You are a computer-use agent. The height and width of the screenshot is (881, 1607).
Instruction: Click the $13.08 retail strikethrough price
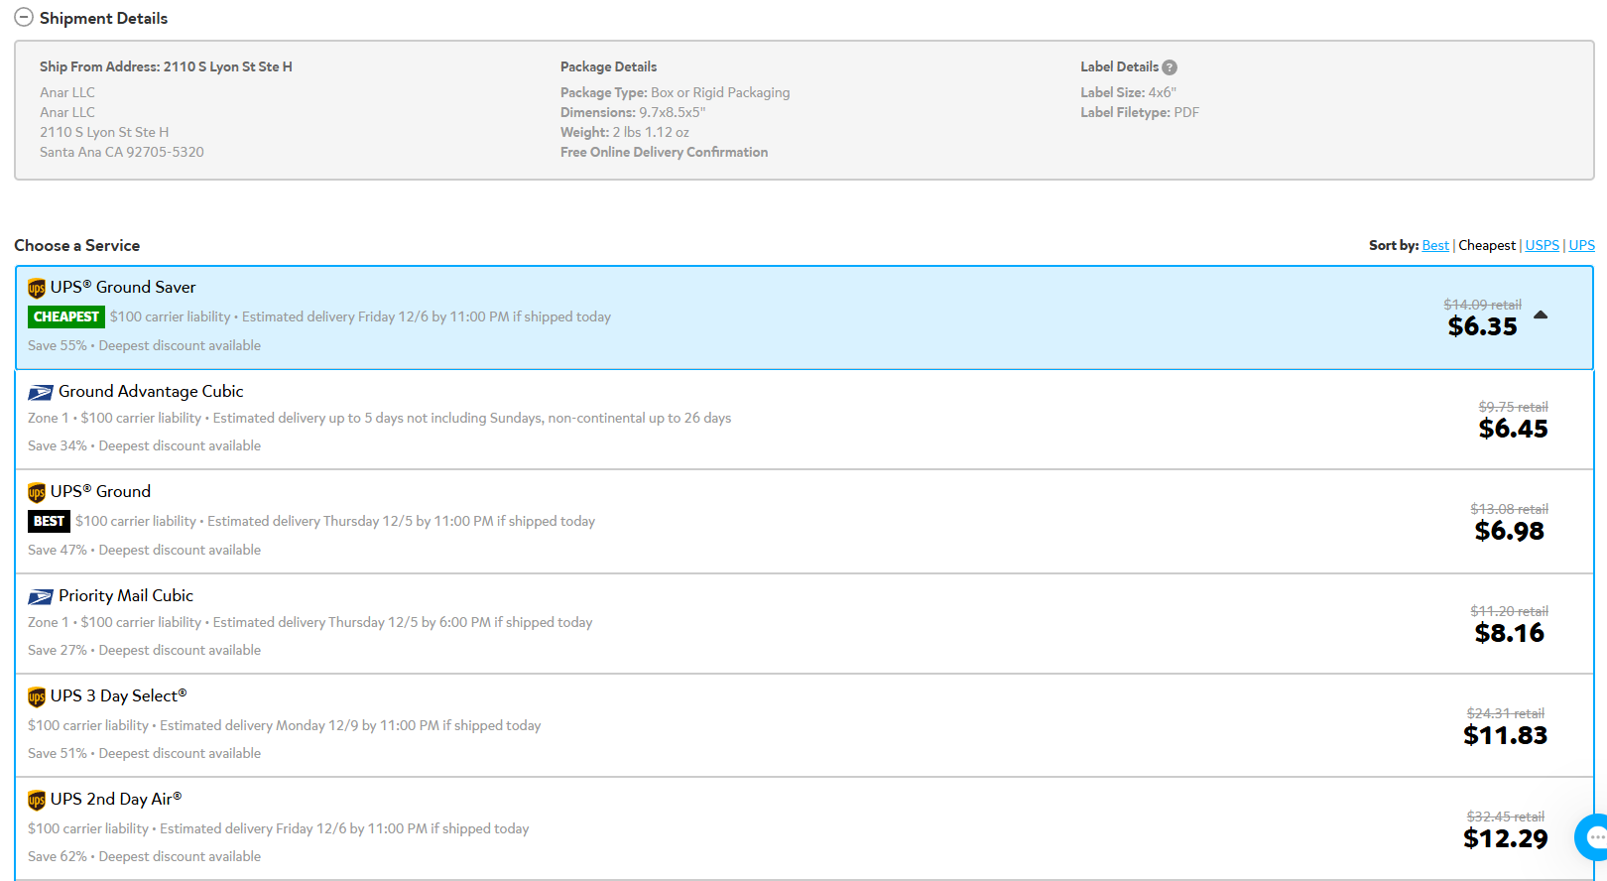point(1509,509)
